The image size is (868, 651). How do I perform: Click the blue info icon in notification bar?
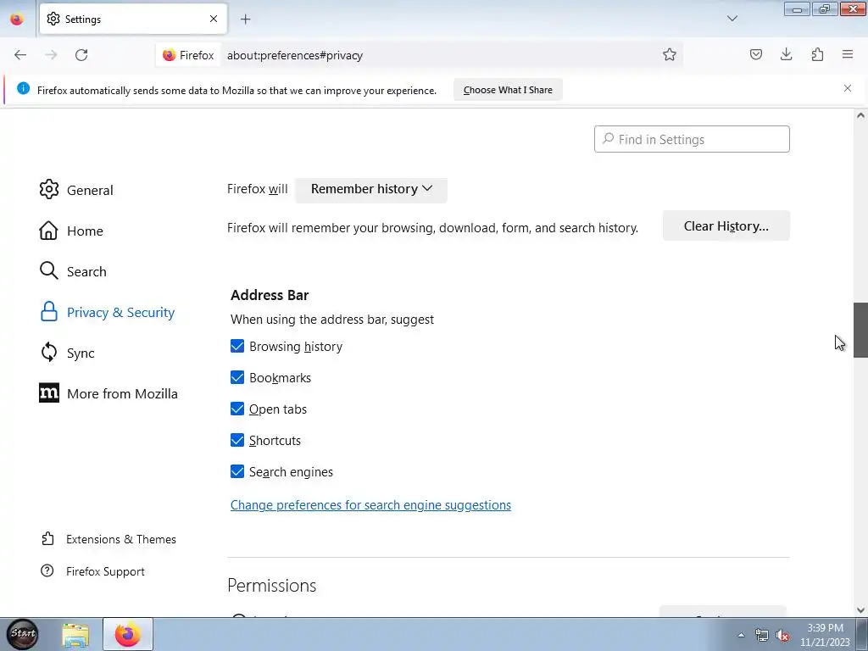(23, 88)
